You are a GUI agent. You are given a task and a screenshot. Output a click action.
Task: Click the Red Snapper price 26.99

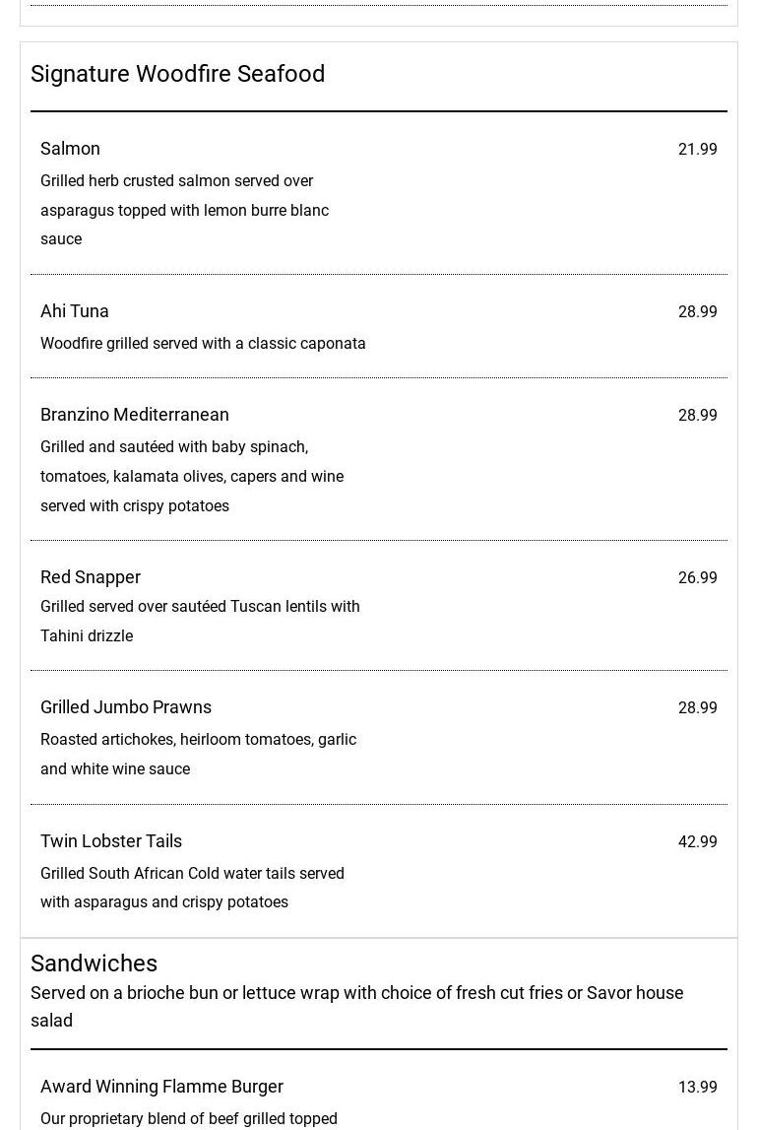pos(697,578)
